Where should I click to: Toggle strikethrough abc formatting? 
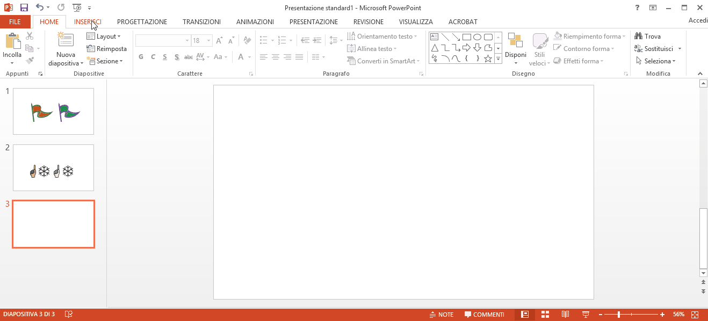188,57
